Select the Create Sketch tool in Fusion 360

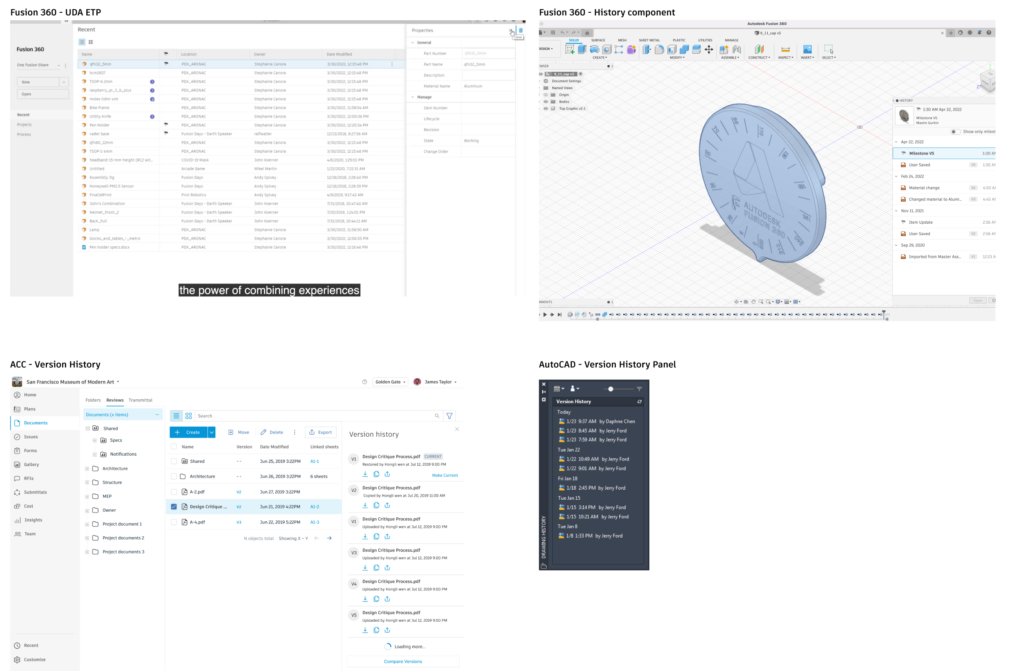(570, 49)
